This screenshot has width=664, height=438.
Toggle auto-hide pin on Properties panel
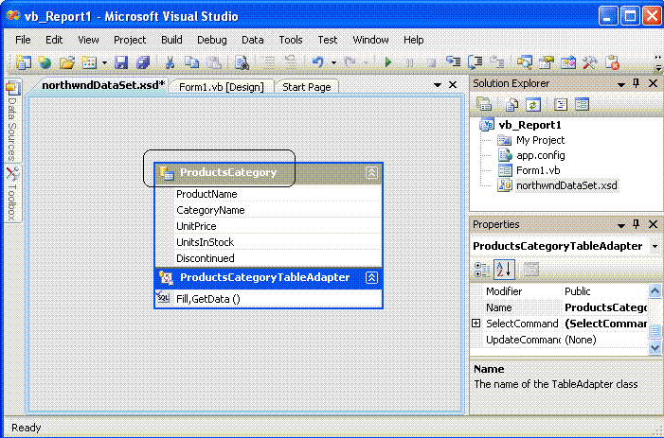pyautogui.click(x=636, y=224)
